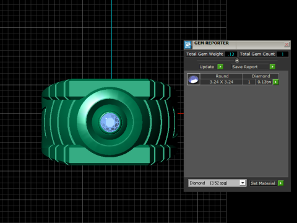Click the 0.13tw weight cell

point(264,82)
